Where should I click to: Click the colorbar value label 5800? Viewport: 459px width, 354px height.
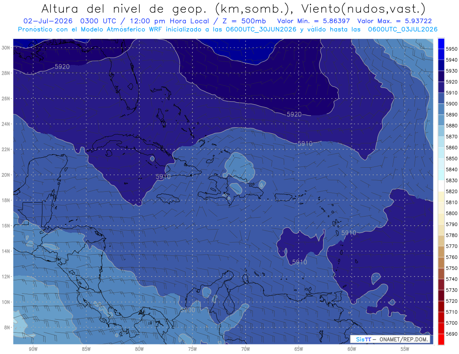pos(451,213)
